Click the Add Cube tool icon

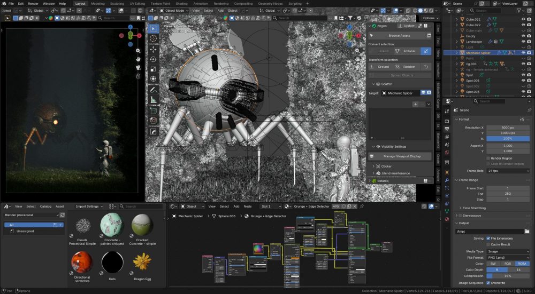coord(154,111)
